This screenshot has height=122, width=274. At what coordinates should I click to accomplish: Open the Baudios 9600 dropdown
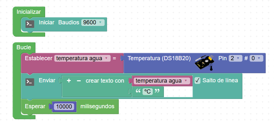[93, 22]
